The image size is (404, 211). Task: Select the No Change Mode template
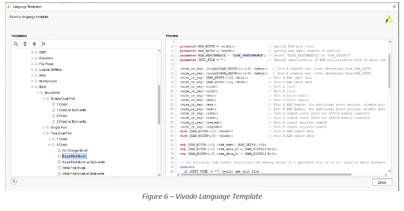[75, 150]
